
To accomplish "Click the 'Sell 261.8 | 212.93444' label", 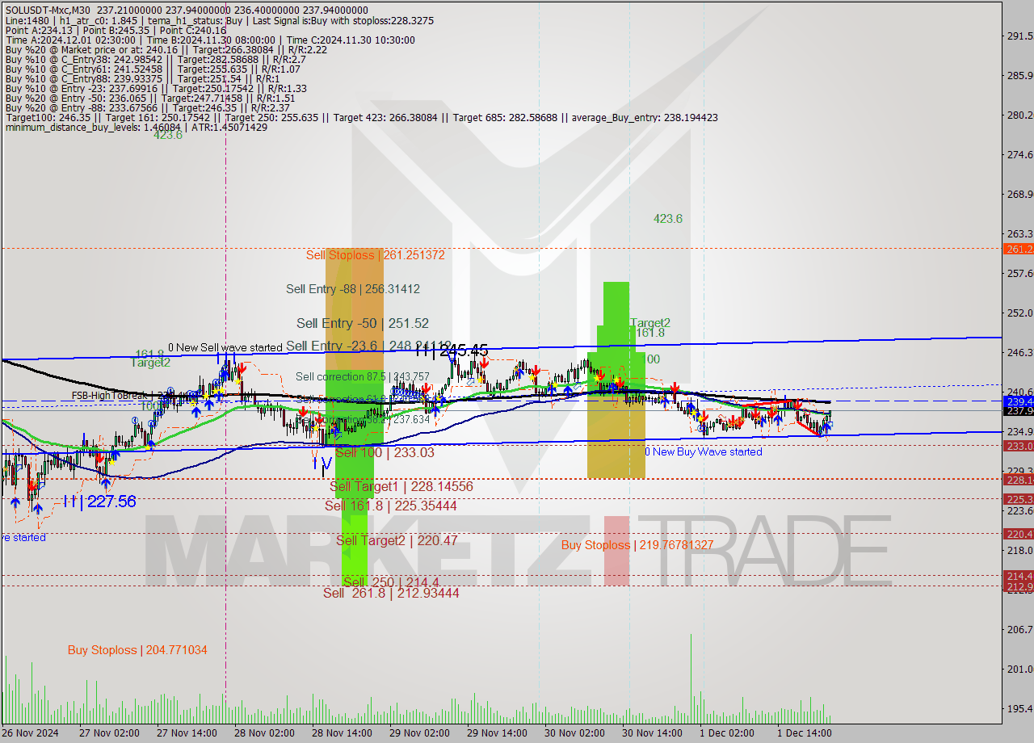I will coord(391,593).
